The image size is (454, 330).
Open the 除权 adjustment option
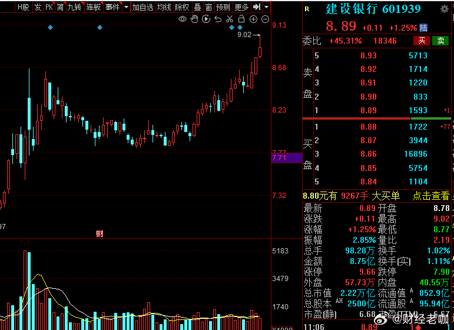(x=182, y=7)
